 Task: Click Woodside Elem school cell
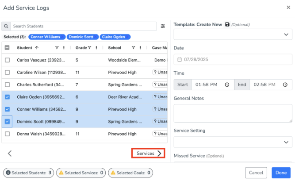124,60
